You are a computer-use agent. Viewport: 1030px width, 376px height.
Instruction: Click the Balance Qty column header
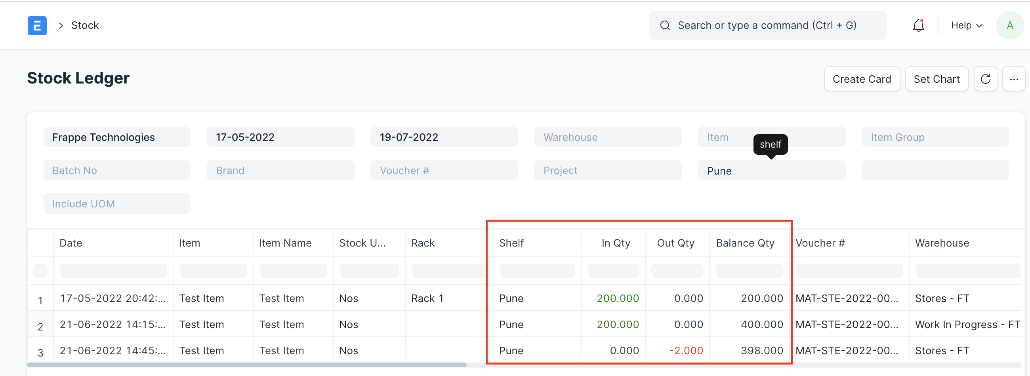(x=745, y=243)
